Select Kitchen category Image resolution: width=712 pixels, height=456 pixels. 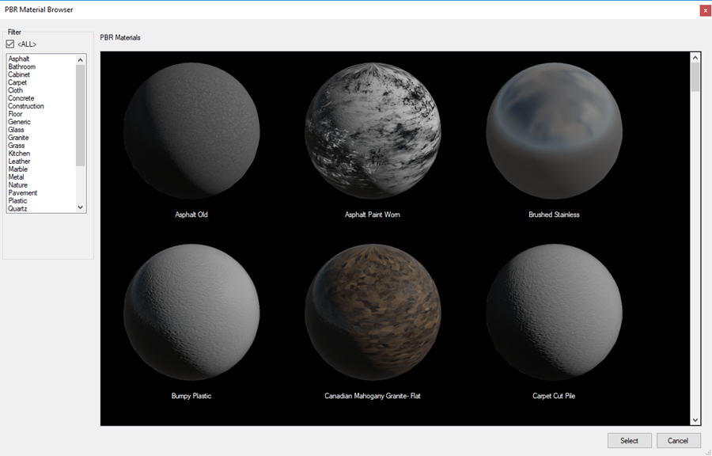click(x=19, y=154)
